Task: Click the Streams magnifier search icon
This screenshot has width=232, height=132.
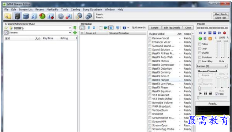Action: [x=82, y=28]
